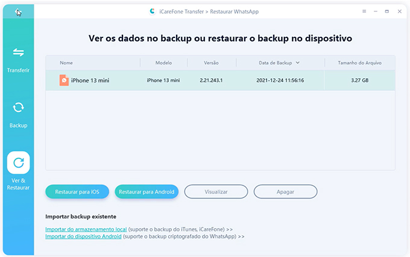Click the 3.27 GB size cell

pyautogui.click(x=359, y=81)
